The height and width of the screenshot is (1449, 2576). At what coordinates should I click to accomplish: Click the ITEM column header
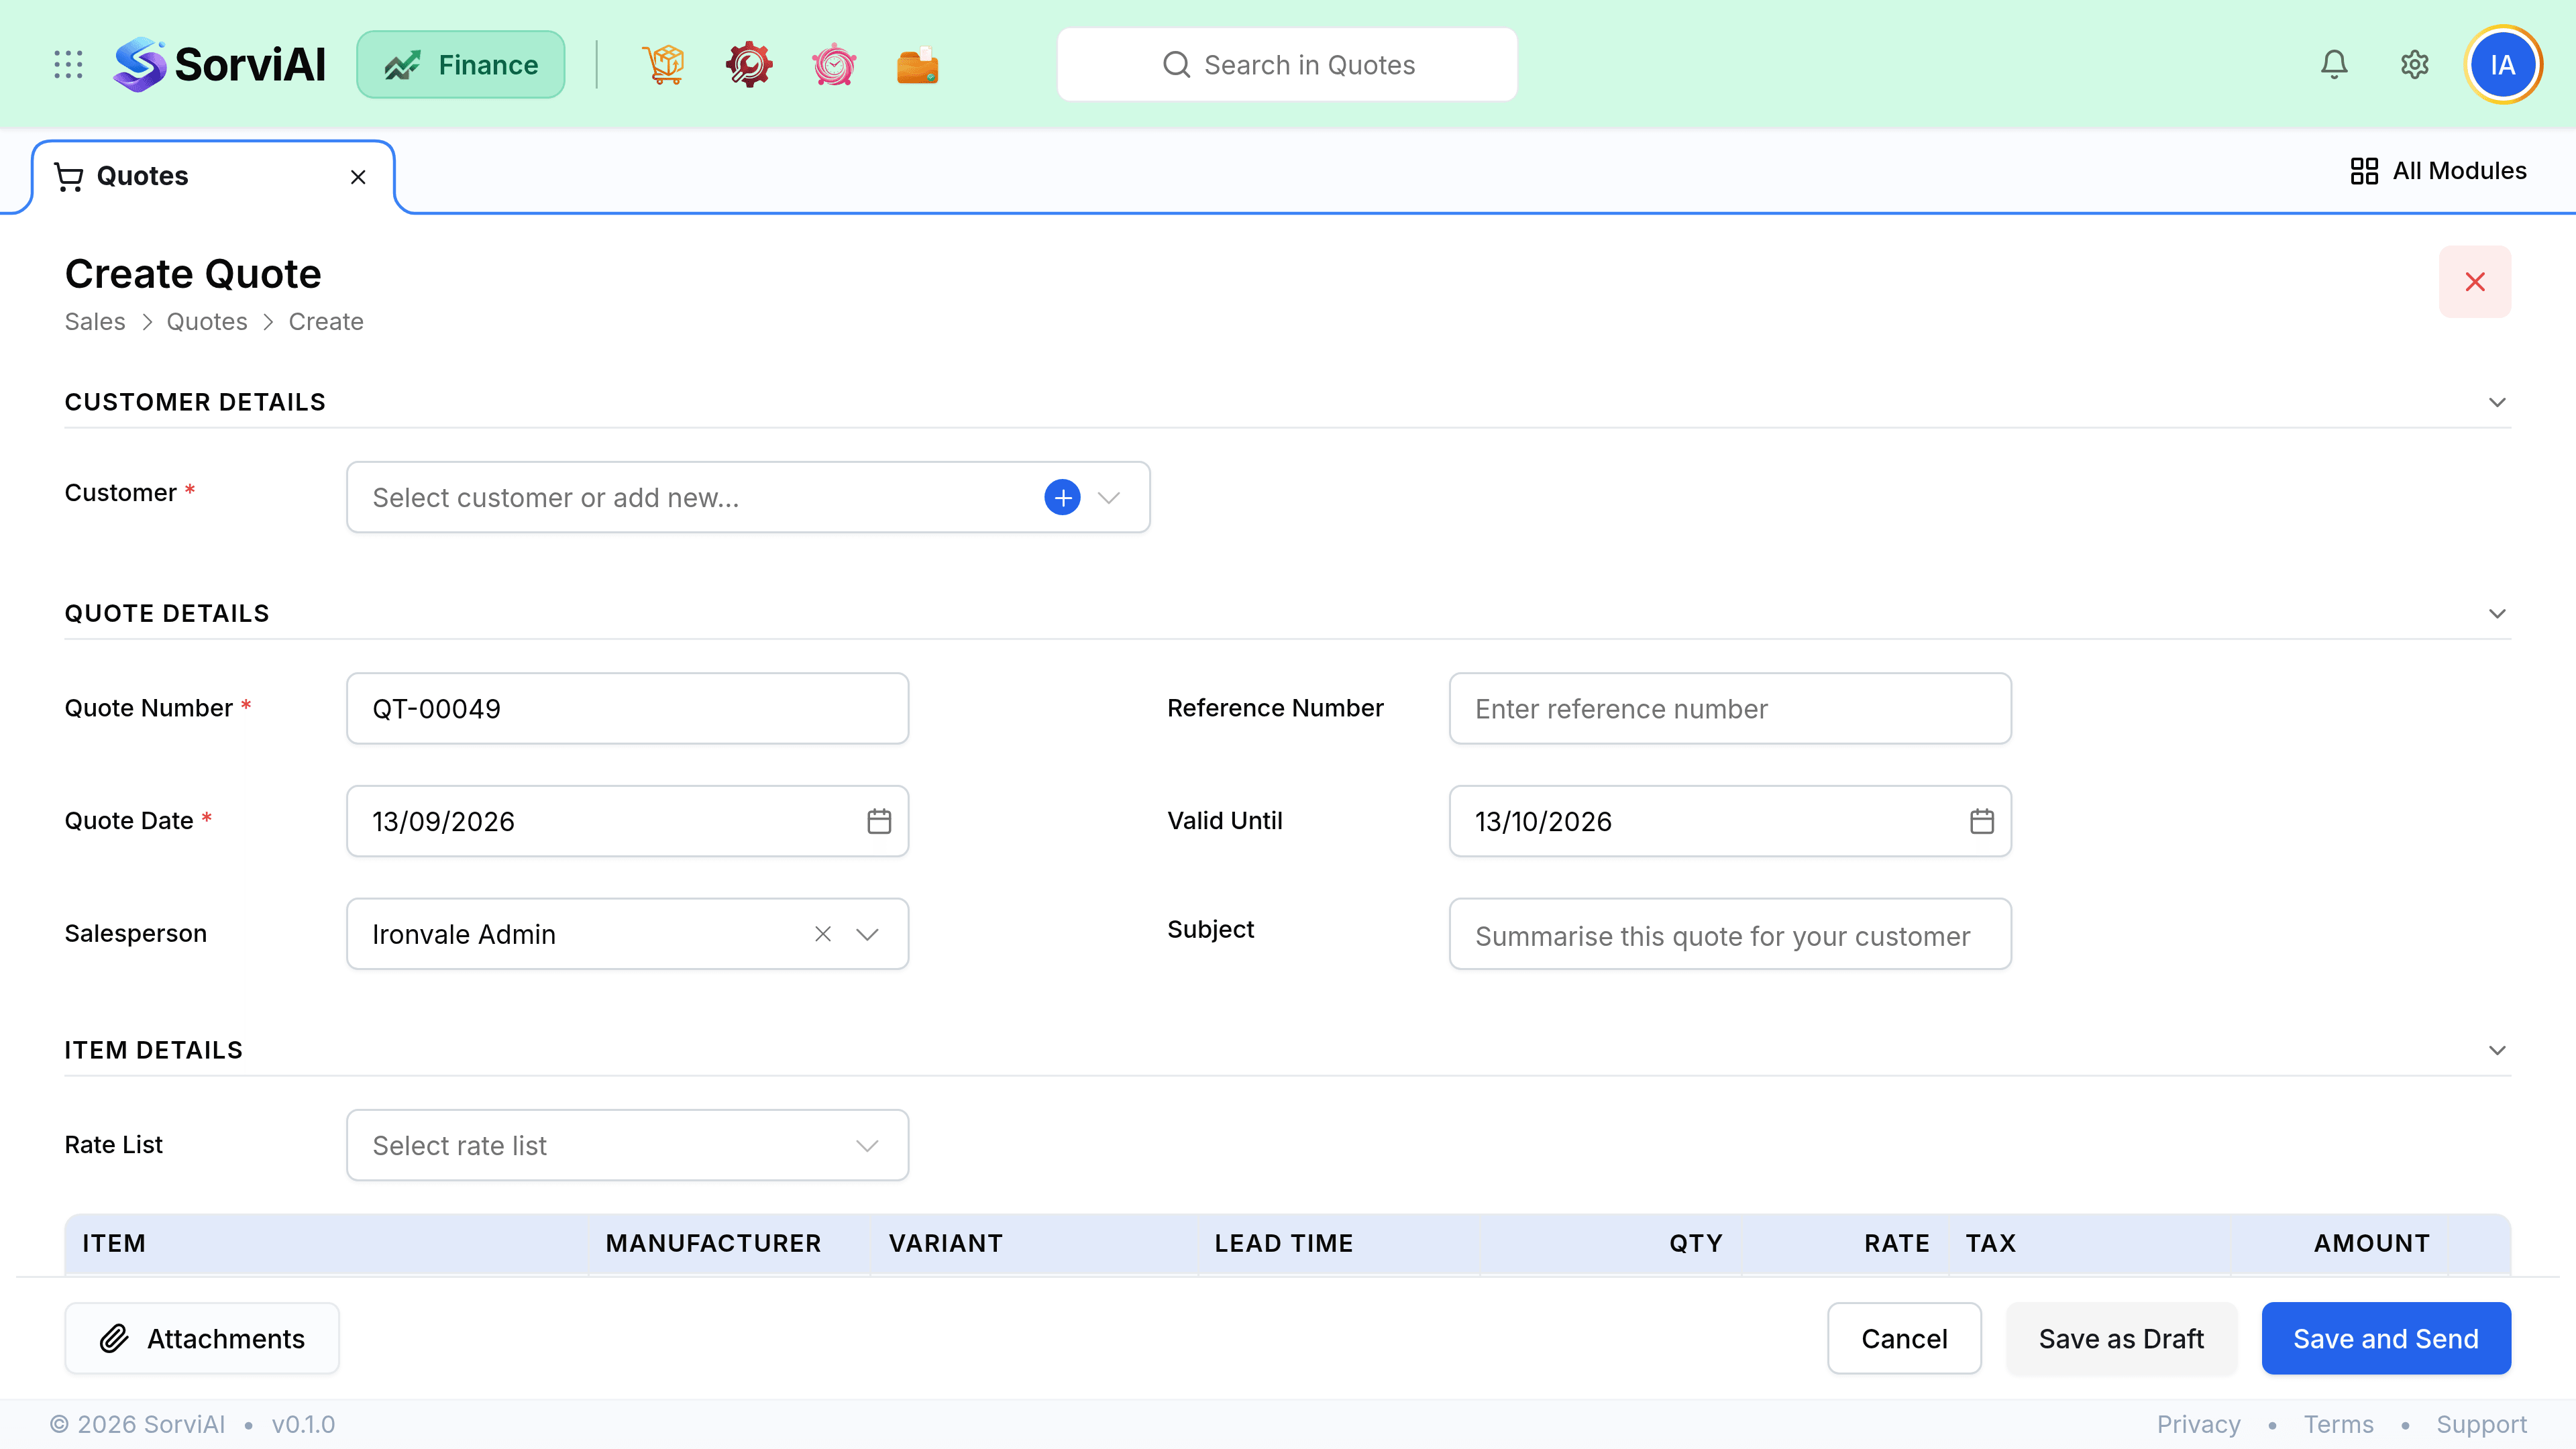coord(114,1243)
